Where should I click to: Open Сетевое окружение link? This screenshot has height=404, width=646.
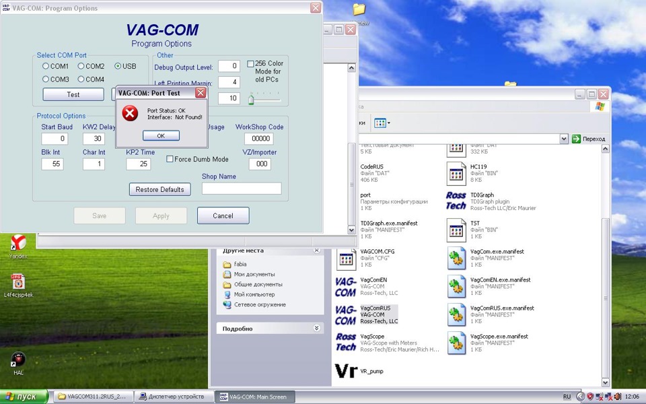point(260,304)
